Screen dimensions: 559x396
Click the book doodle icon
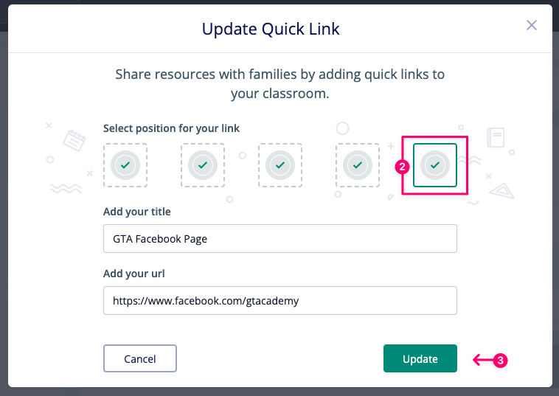pos(496,137)
